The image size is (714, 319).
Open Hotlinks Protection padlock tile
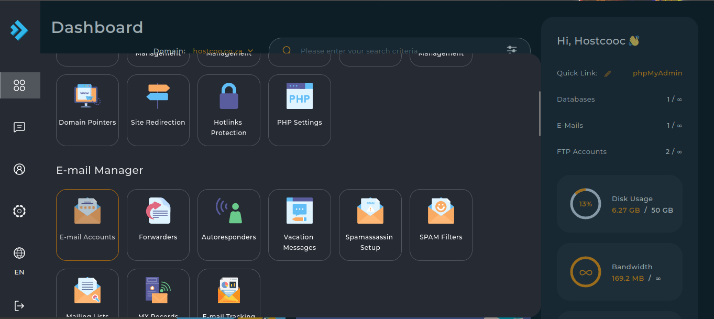click(x=229, y=110)
